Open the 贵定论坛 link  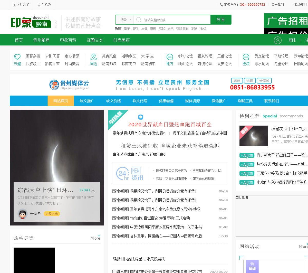[262, 56]
